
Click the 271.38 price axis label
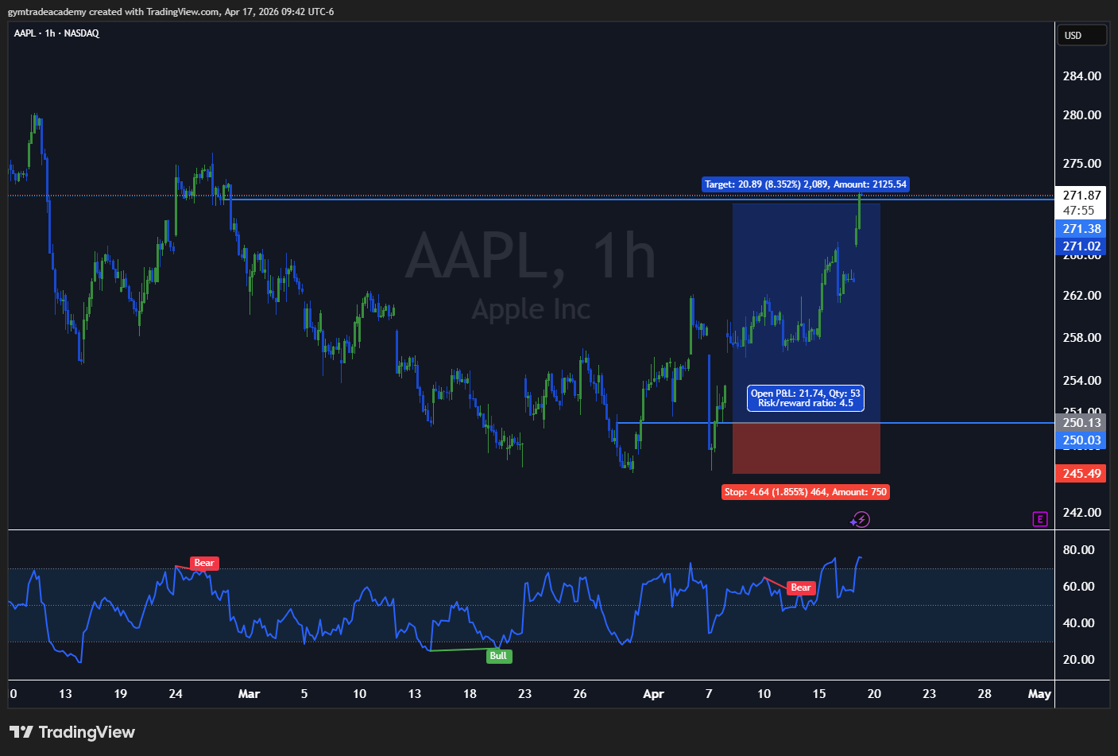[1081, 229]
